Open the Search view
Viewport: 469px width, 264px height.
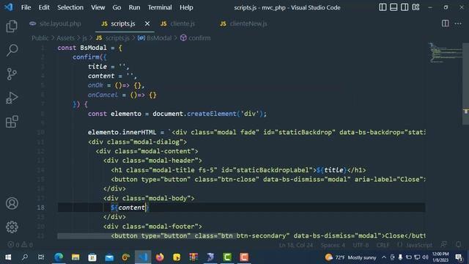[x=12, y=50]
